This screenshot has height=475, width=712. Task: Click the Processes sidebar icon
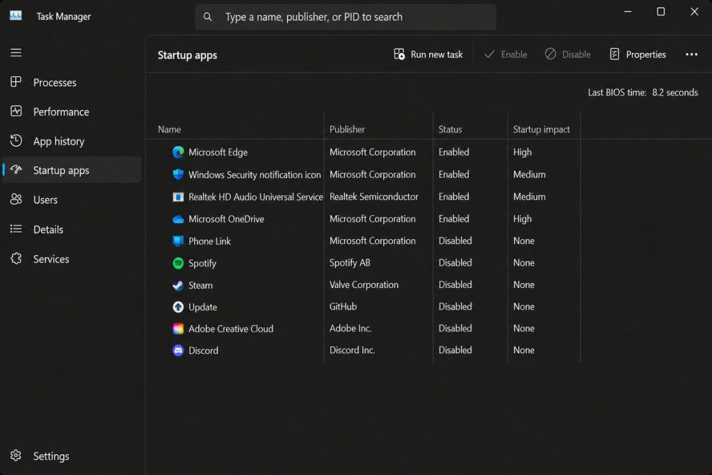pyautogui.click(x=16, y=82)
